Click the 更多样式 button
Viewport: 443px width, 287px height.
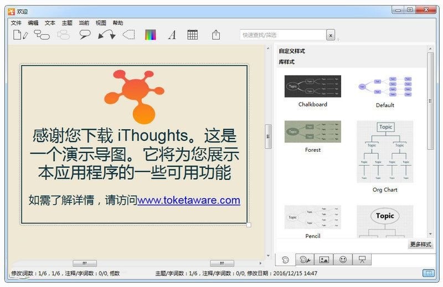pos(421,244)
